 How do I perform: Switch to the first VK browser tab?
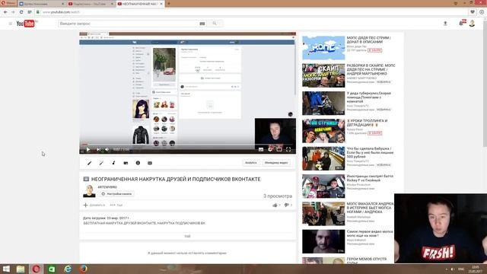42,4
